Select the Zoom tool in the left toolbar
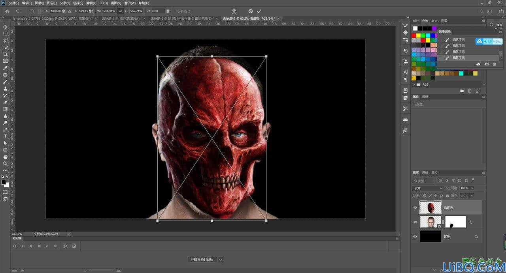The height and width of the screenshot is (273, 506). point(6,163)
